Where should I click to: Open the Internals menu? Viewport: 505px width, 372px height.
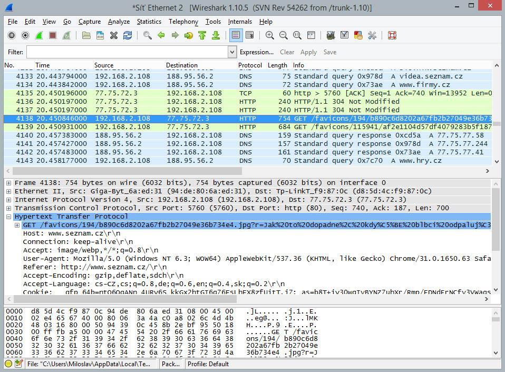pos(240,22)
